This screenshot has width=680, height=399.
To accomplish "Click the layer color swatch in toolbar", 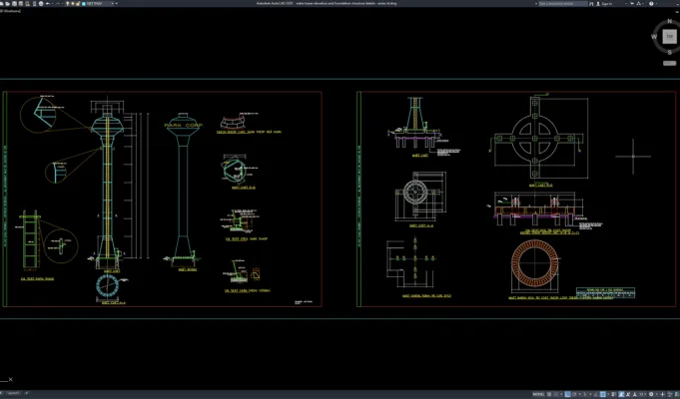I will pos(84,3).
